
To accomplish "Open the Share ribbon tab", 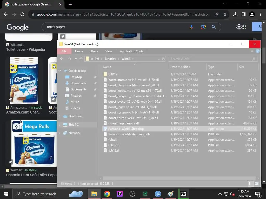I will tap(94, 51).
